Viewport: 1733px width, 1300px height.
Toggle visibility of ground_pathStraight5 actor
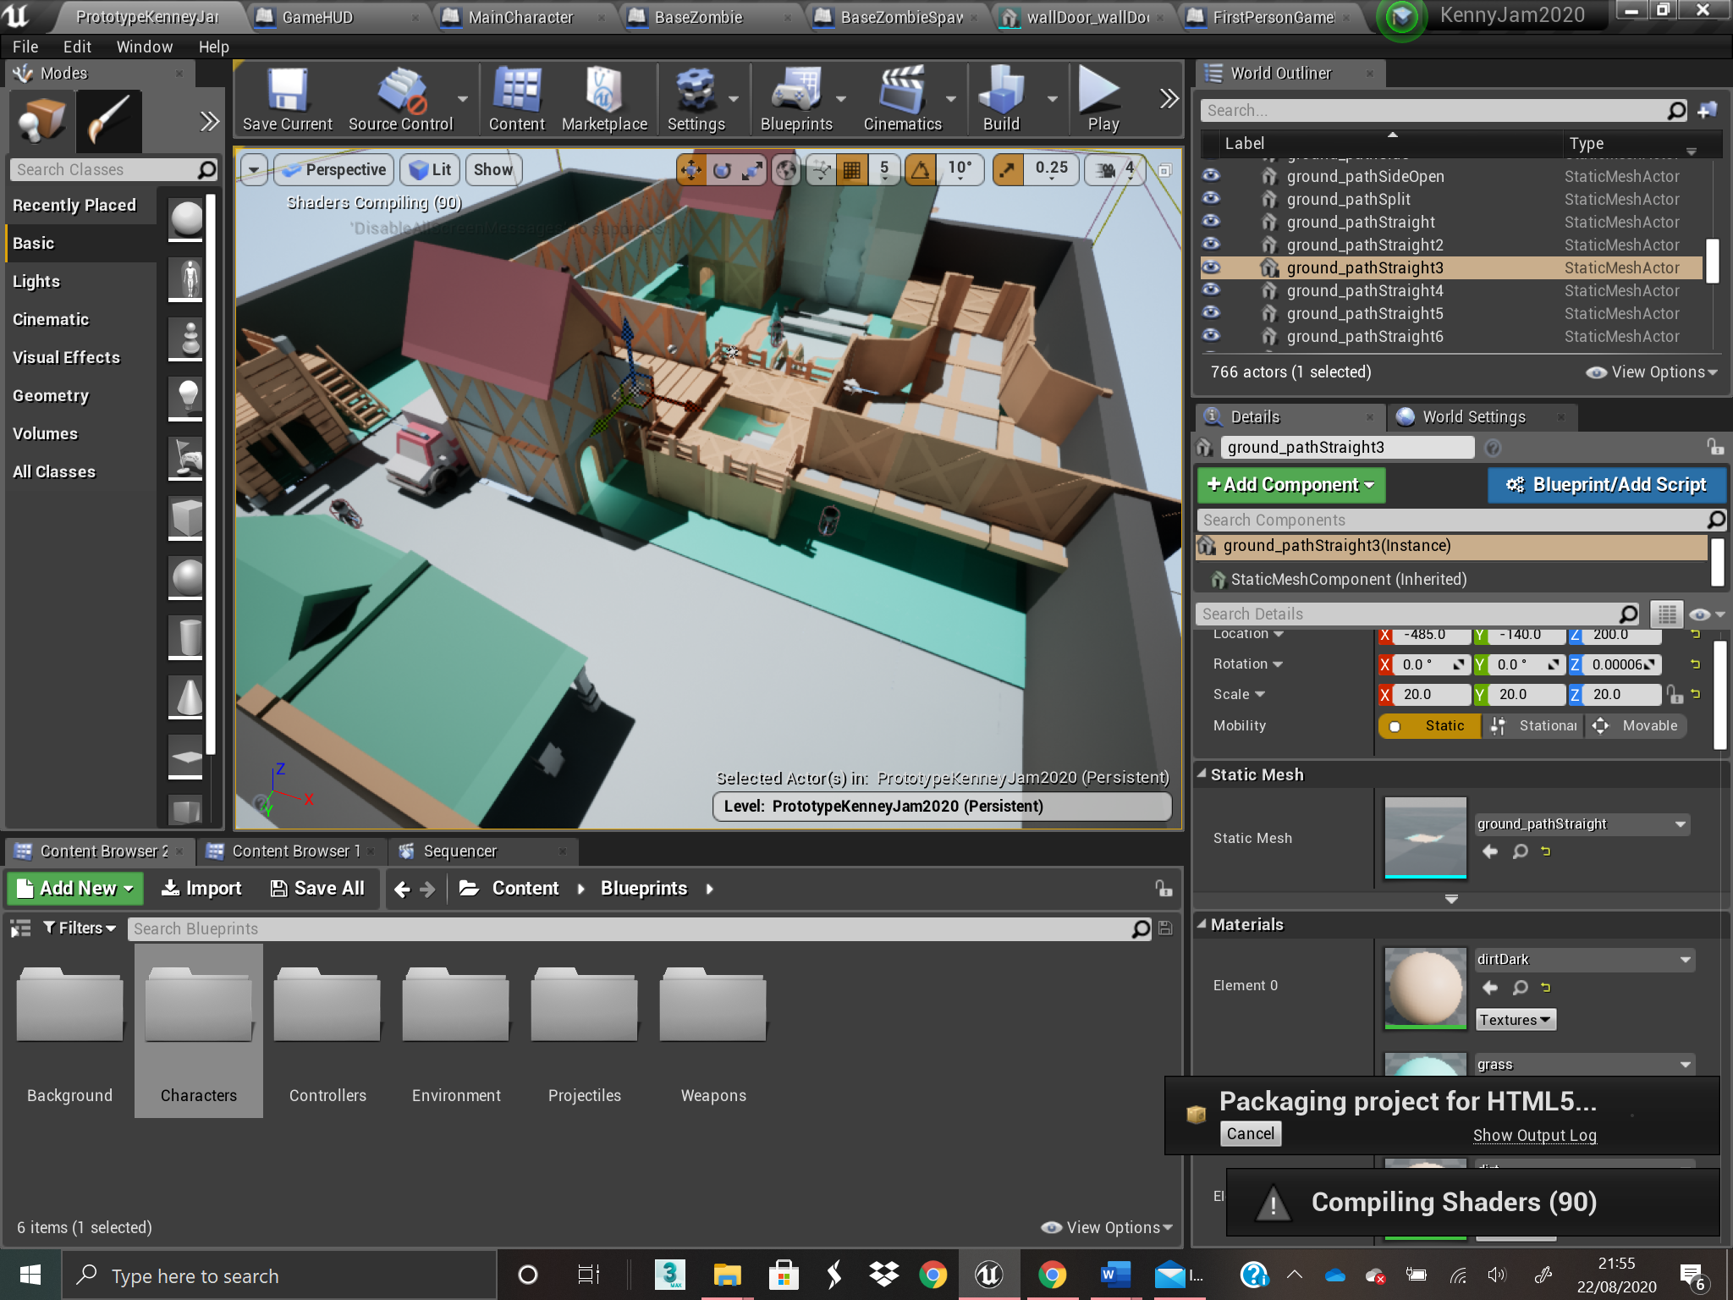tap(1214, 314)
